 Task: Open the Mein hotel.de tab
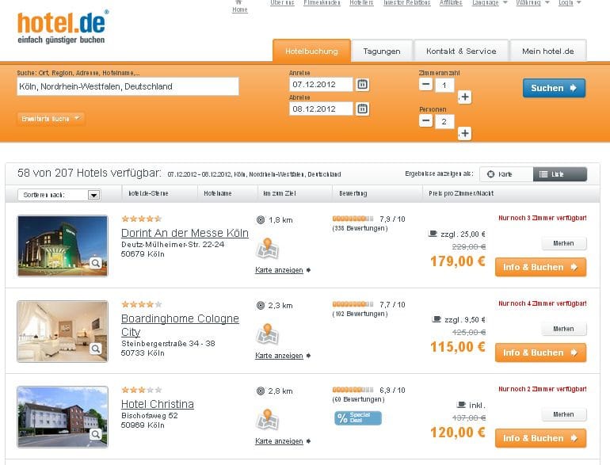(547, 51)
